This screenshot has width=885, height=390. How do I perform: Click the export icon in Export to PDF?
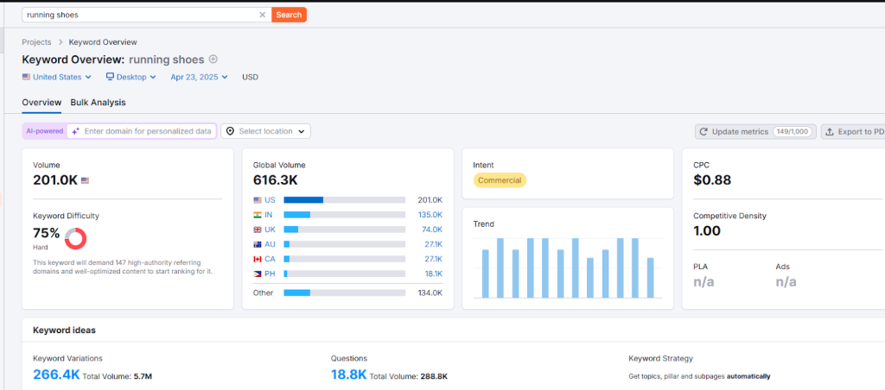830,132
